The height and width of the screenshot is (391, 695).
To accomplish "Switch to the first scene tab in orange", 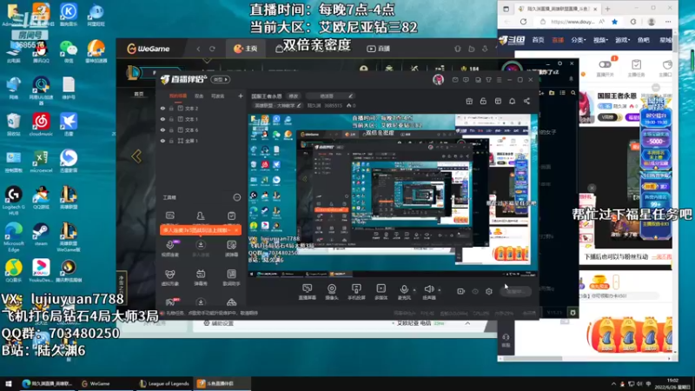I will (178, 96).
